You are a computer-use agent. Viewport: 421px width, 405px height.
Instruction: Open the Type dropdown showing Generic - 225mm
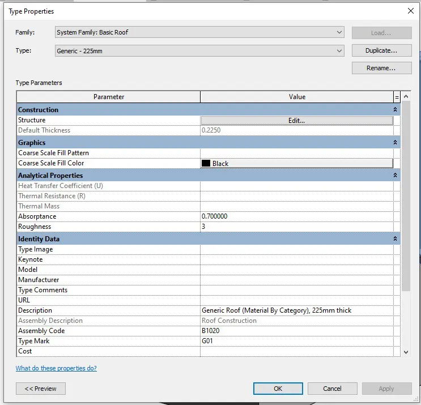199,51
